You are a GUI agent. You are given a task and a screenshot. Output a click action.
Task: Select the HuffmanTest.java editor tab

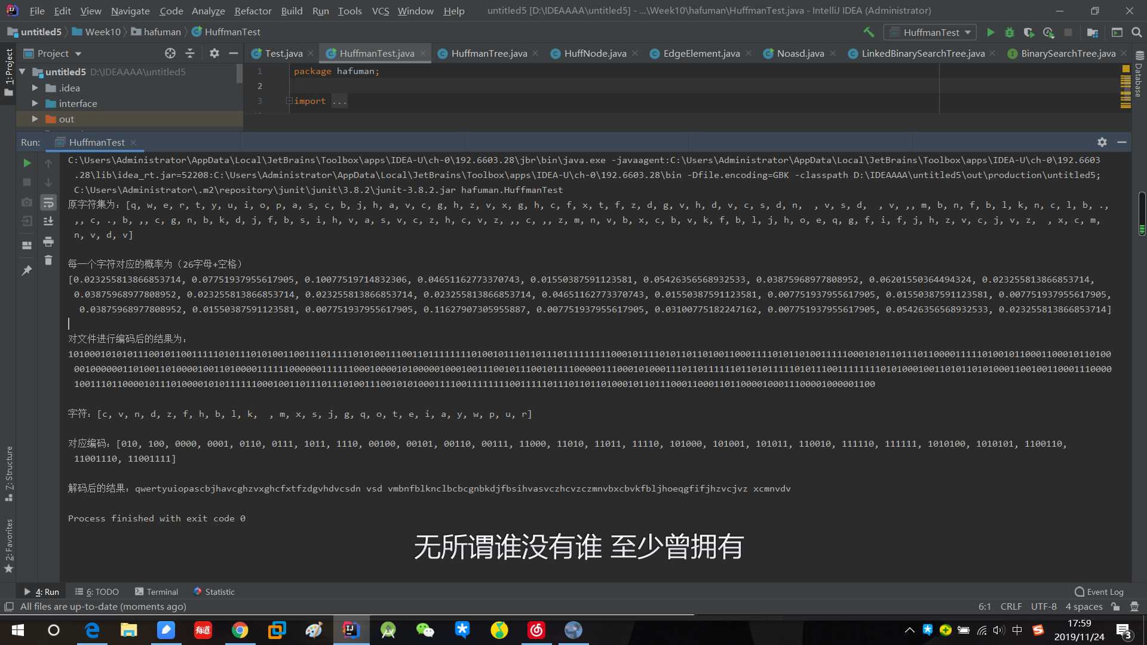376,53
